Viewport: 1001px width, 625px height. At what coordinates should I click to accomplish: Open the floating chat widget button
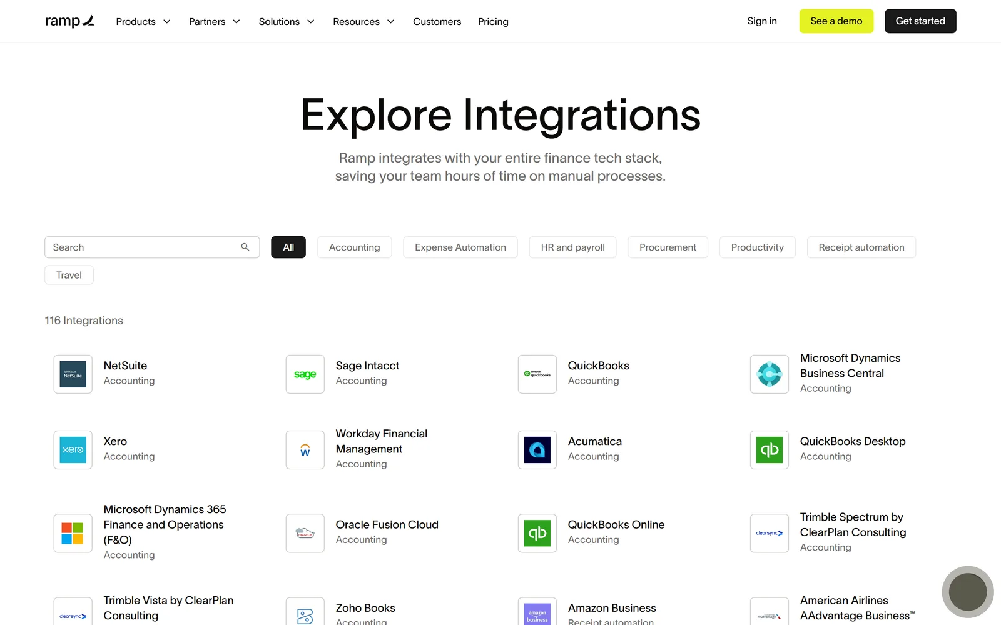967,592
